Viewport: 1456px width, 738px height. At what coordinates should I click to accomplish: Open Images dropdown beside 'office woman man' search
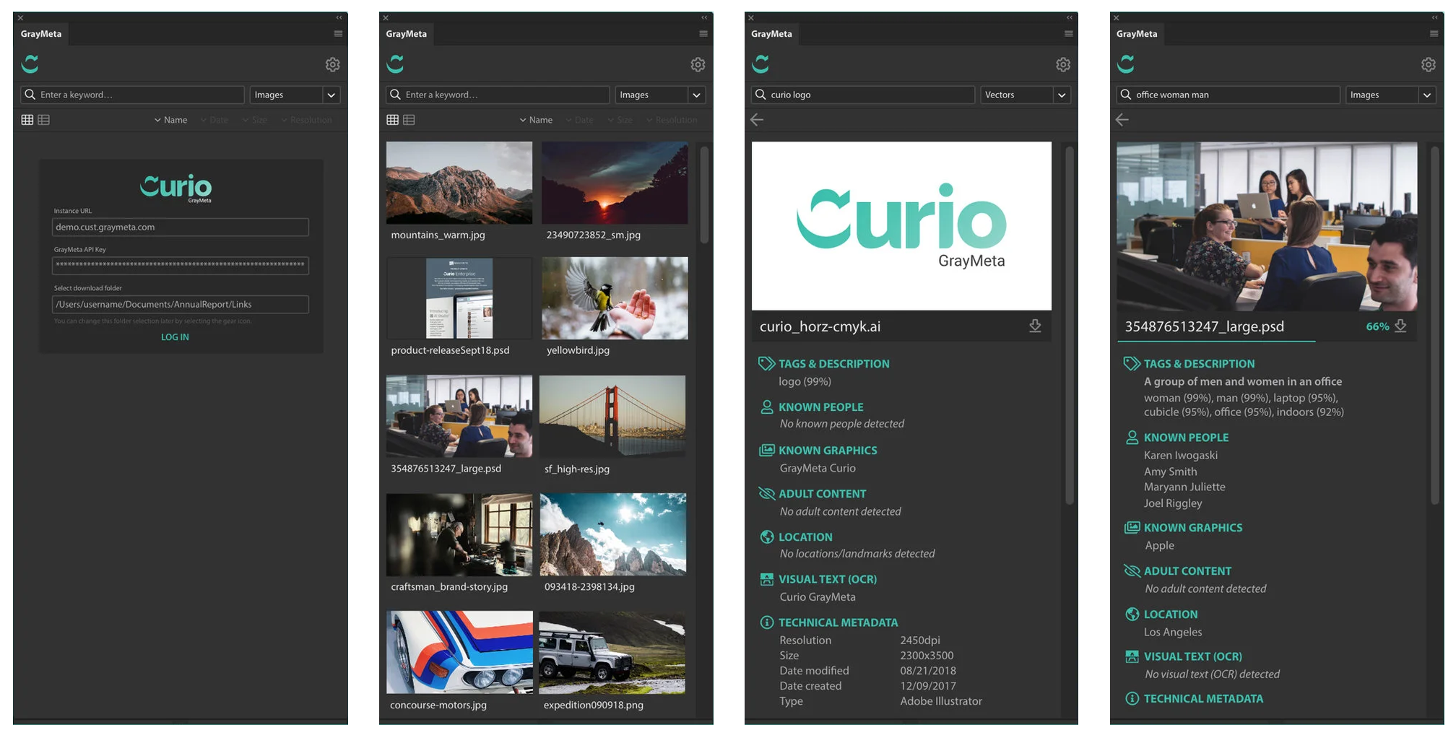point(1391,95)
